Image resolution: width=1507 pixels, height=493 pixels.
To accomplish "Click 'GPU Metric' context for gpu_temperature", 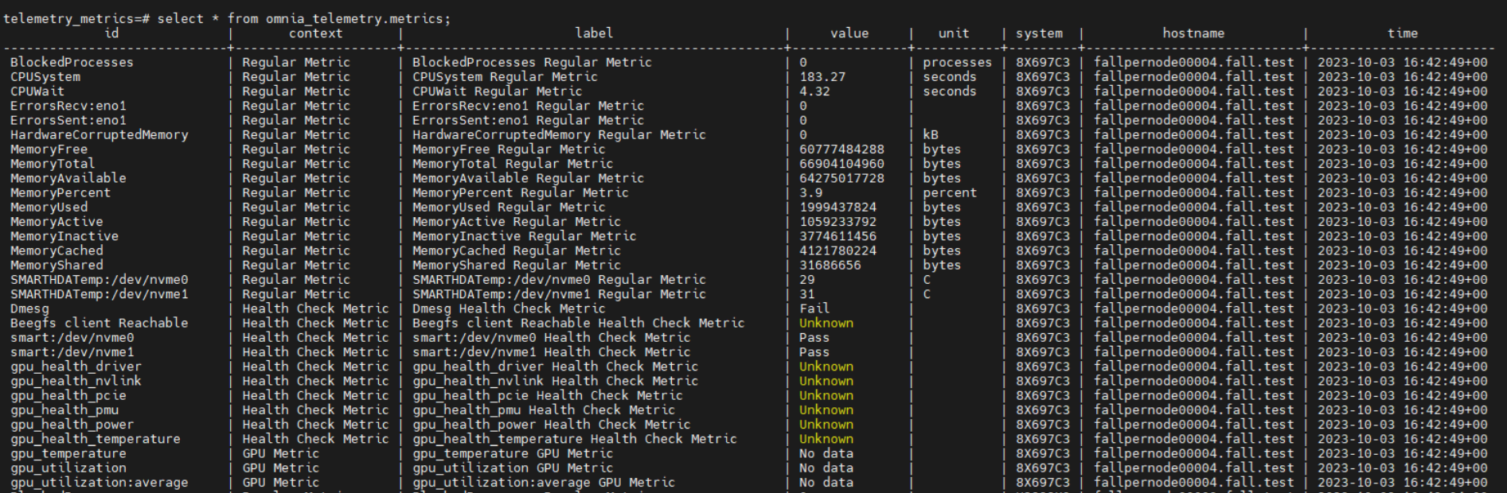I will [280, 453].
